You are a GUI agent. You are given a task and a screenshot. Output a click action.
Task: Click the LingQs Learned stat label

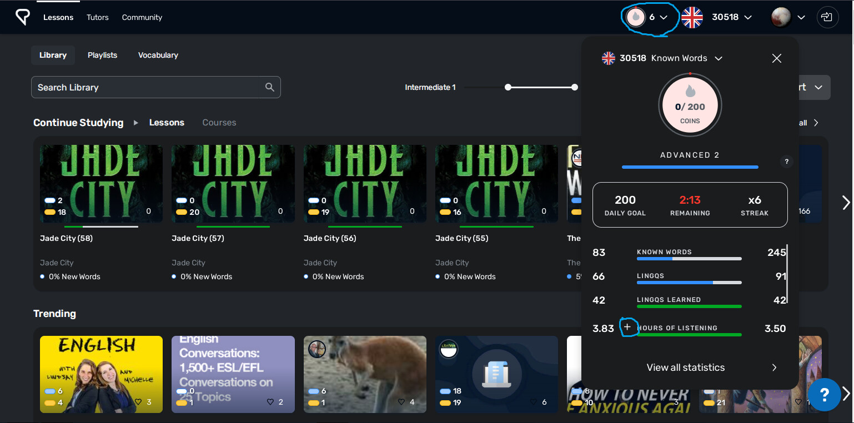click(x=669, y=300)
